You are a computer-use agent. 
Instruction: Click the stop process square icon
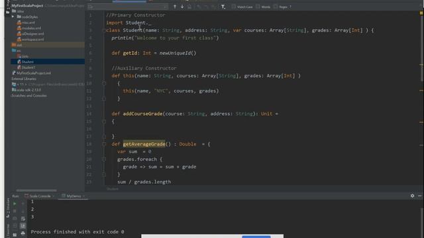coord(15,211)
